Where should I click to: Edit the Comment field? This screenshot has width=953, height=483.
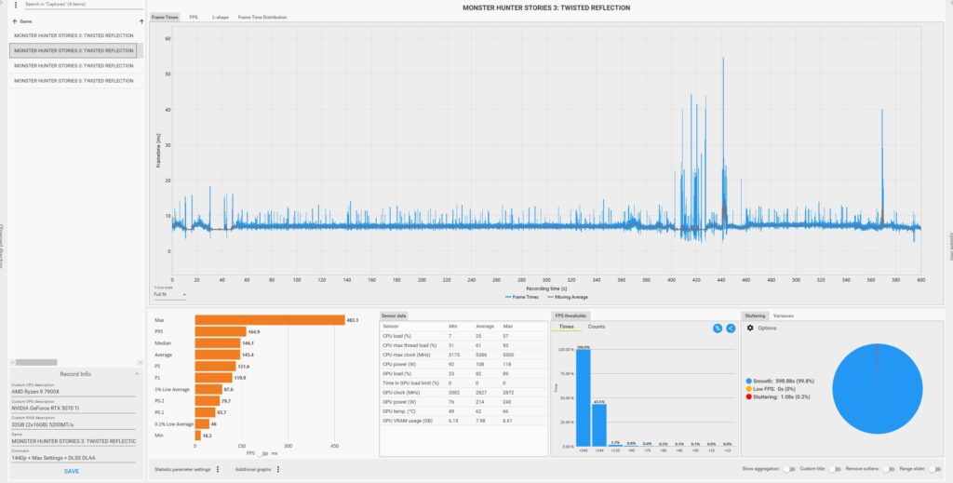[x=74, y=458]
